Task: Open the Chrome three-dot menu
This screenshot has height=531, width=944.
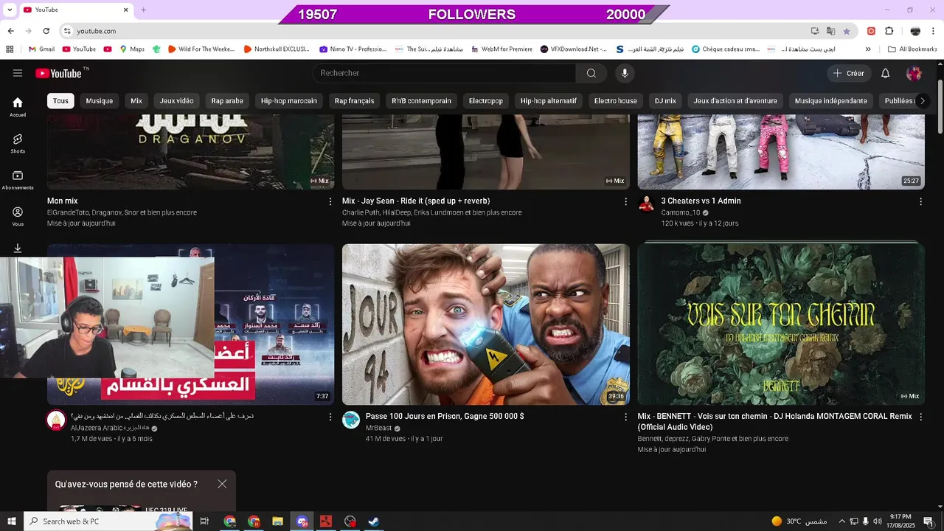Action: point(933,31)
